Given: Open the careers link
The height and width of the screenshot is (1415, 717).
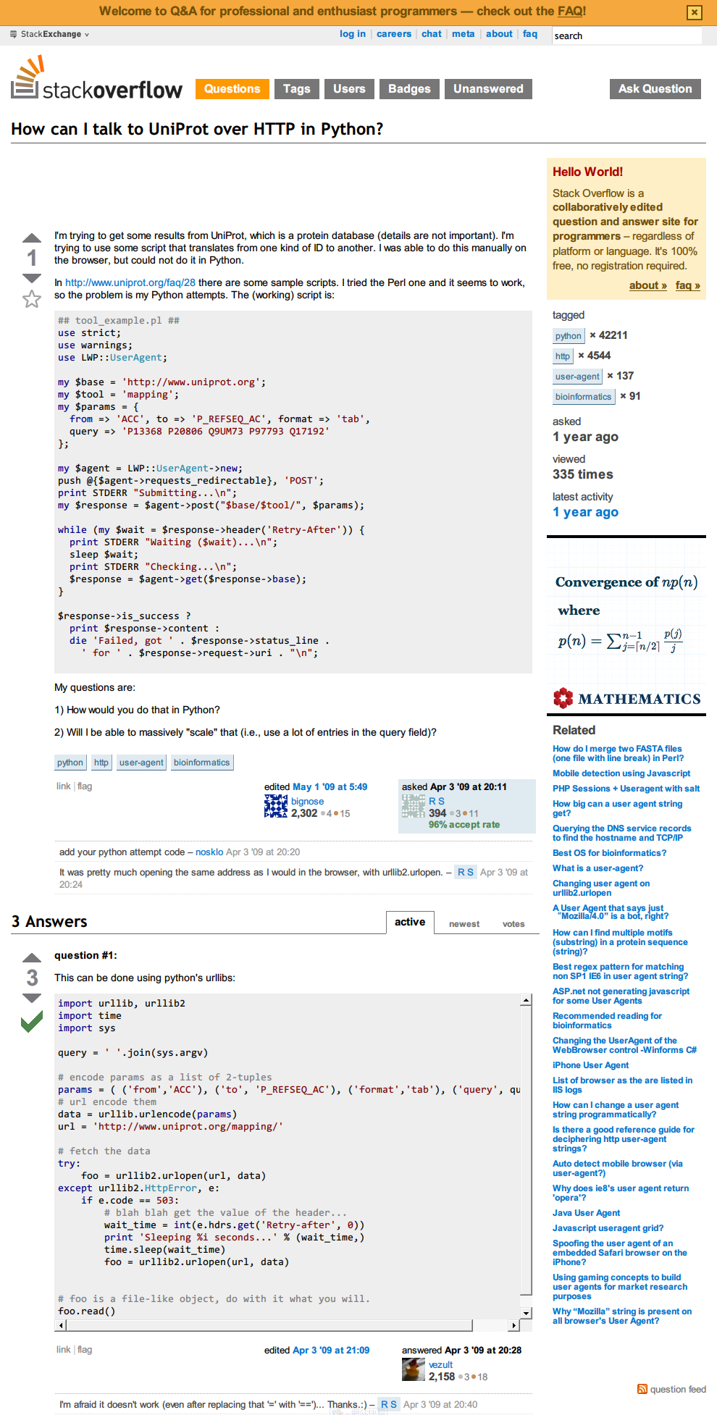Looking at the screenshot, I should pos(394,34).
